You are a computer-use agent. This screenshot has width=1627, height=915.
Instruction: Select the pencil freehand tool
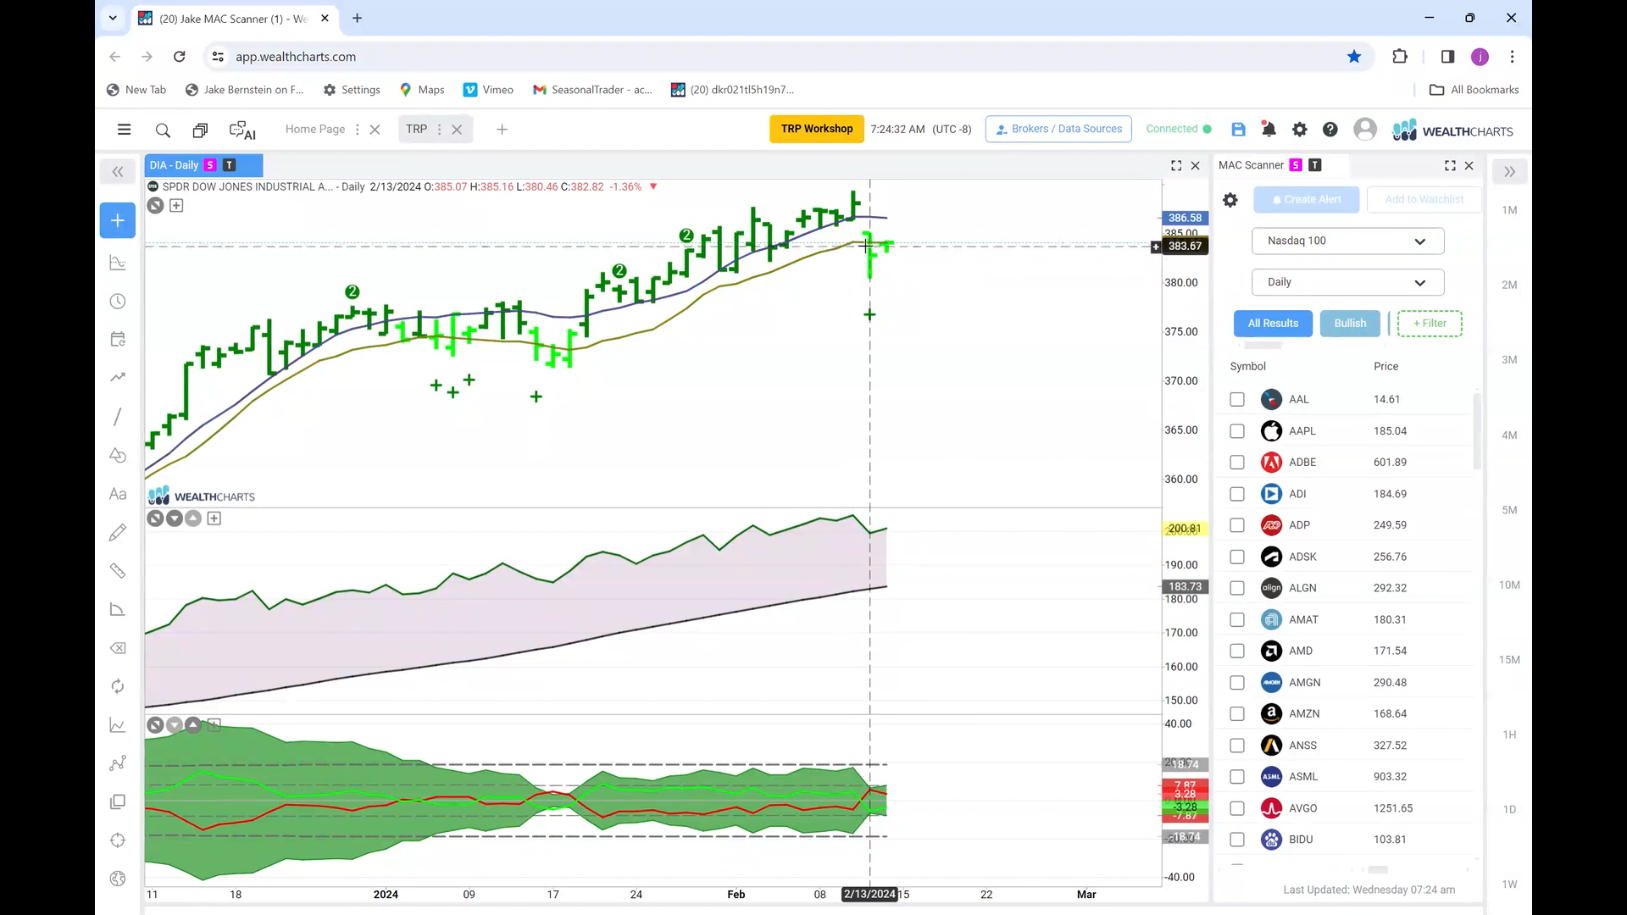[118, 532]
